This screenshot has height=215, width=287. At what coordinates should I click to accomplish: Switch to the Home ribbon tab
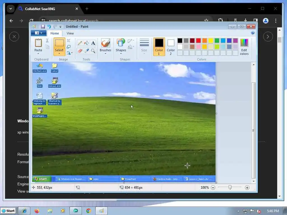(x=55, y=33)
